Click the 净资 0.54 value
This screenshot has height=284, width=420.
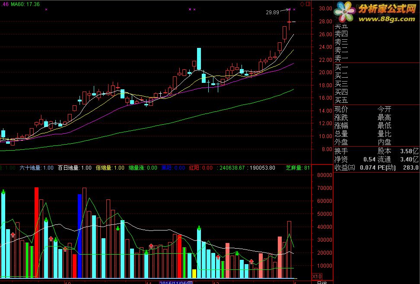[x=355, y=159]
